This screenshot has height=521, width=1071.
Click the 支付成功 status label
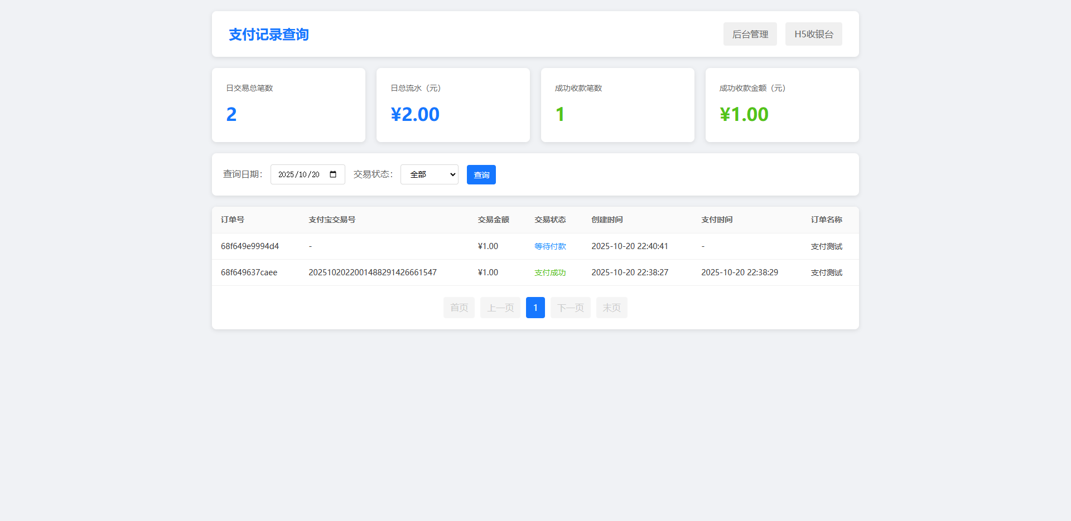point(550,272)
